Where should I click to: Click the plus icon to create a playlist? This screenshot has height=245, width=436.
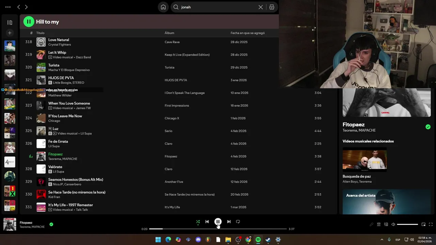tap(10, 33)
